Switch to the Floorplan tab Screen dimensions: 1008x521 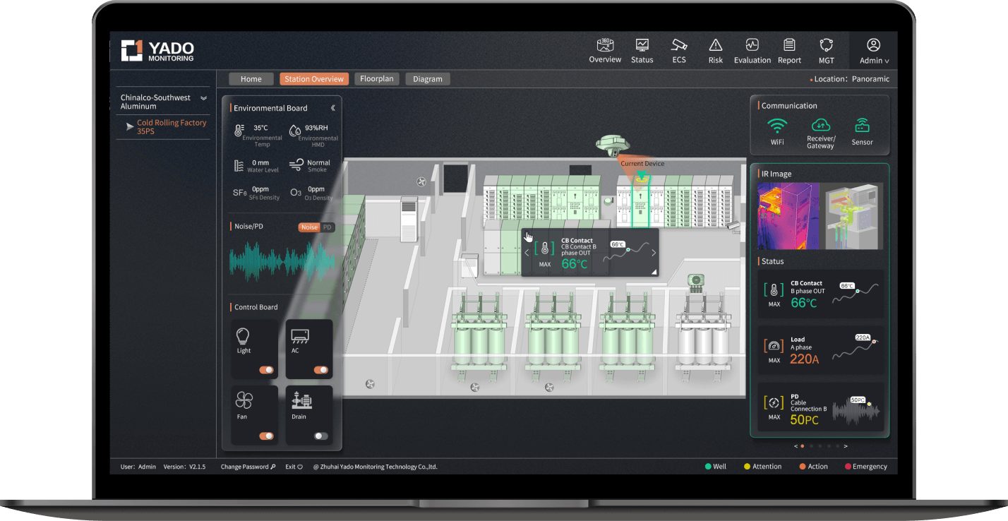tap(377, 79)
